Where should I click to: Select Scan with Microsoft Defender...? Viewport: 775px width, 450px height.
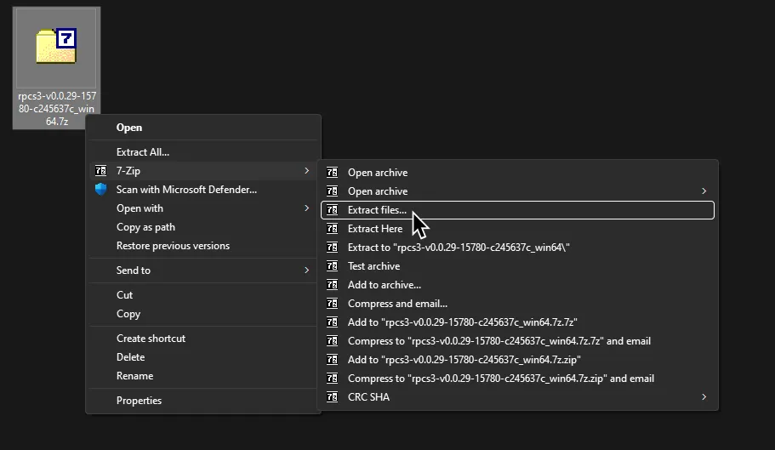coord(202,189)
